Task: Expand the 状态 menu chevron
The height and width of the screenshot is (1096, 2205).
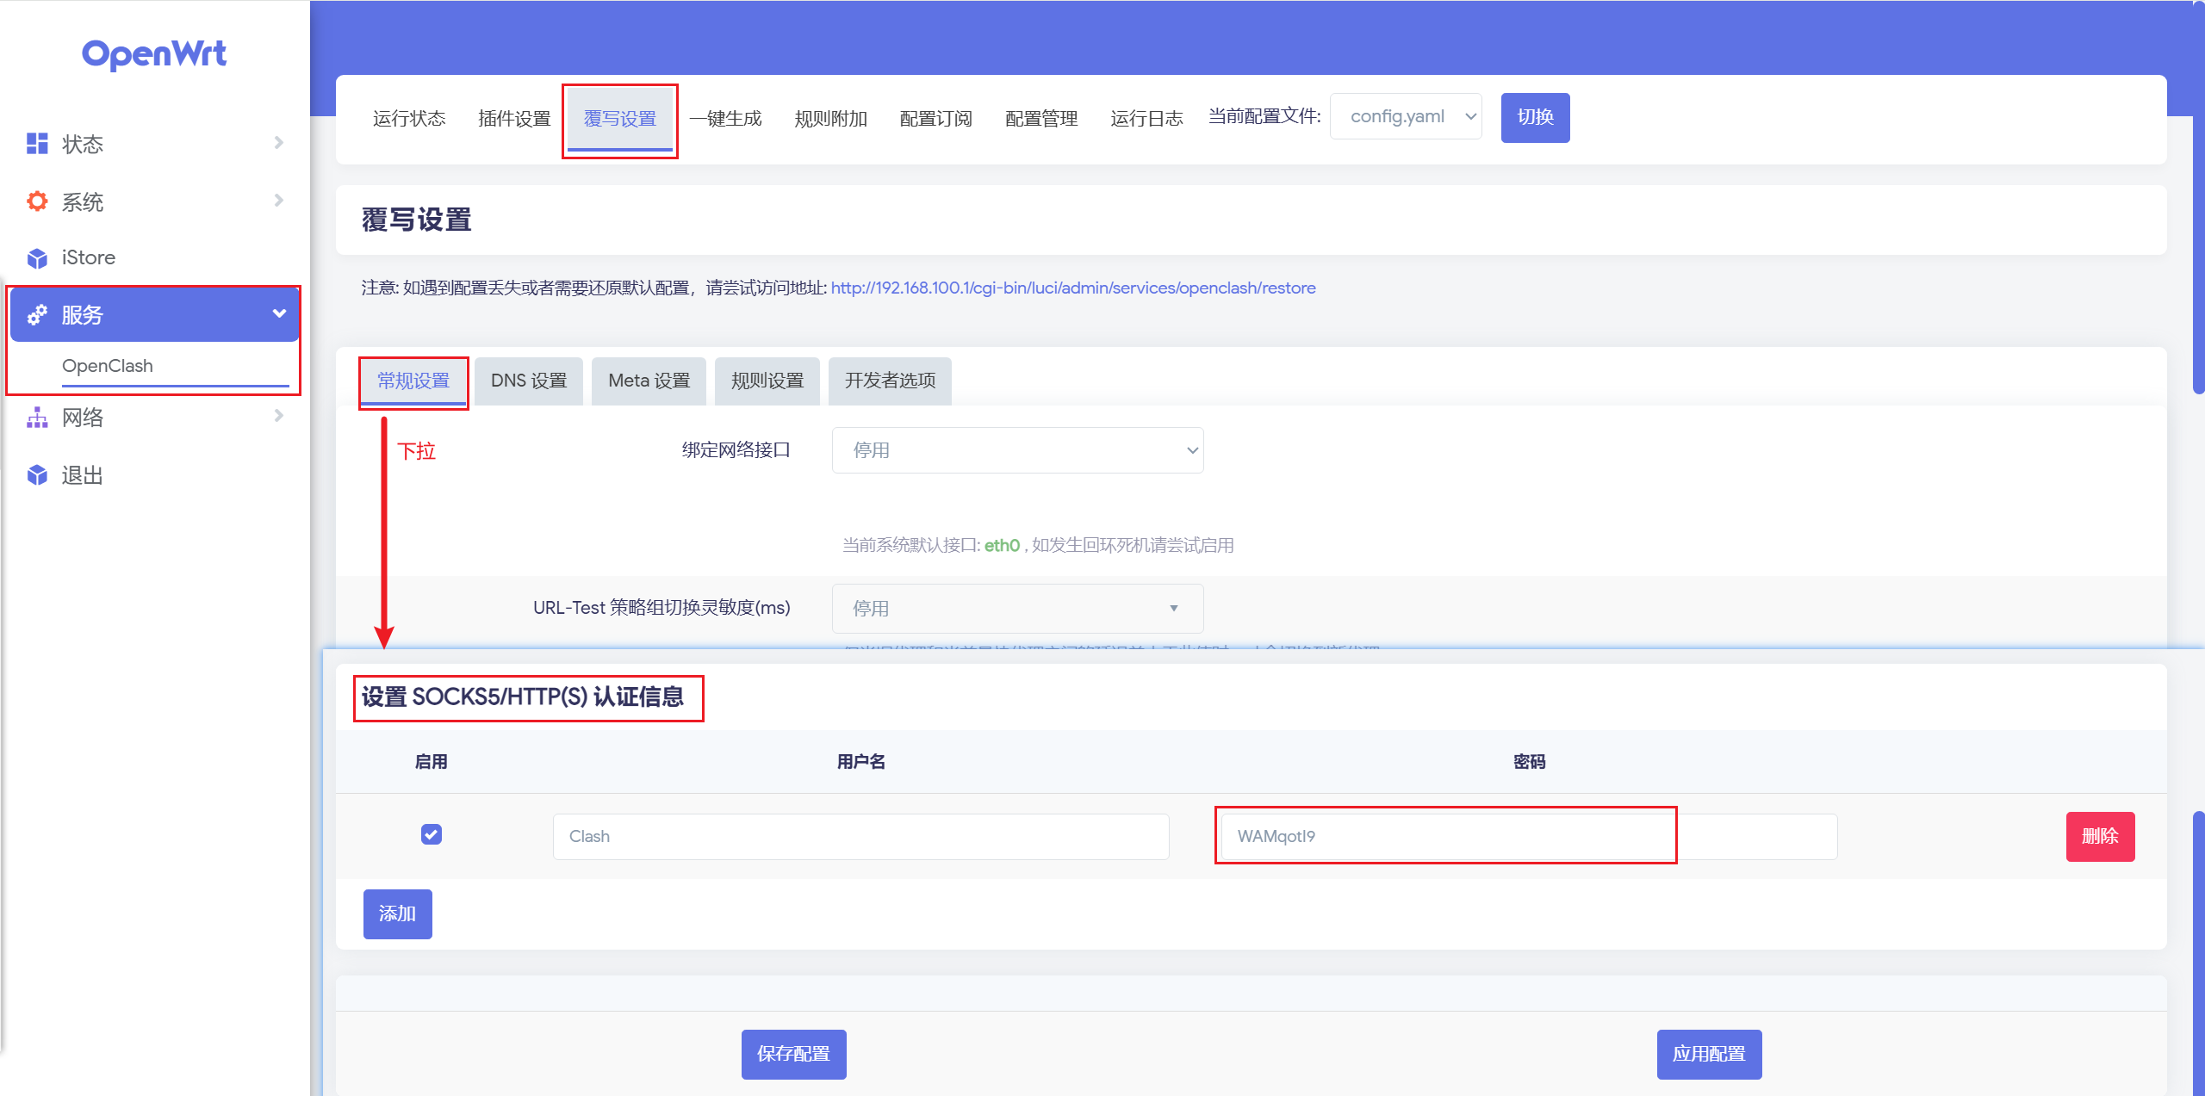Action: point(278,143)
